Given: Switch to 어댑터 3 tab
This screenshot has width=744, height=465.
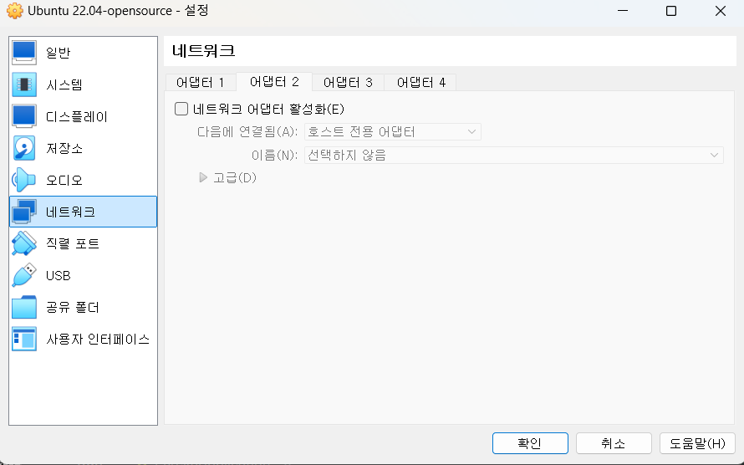Looking at the screenshot, I should (x=348, y=83).
